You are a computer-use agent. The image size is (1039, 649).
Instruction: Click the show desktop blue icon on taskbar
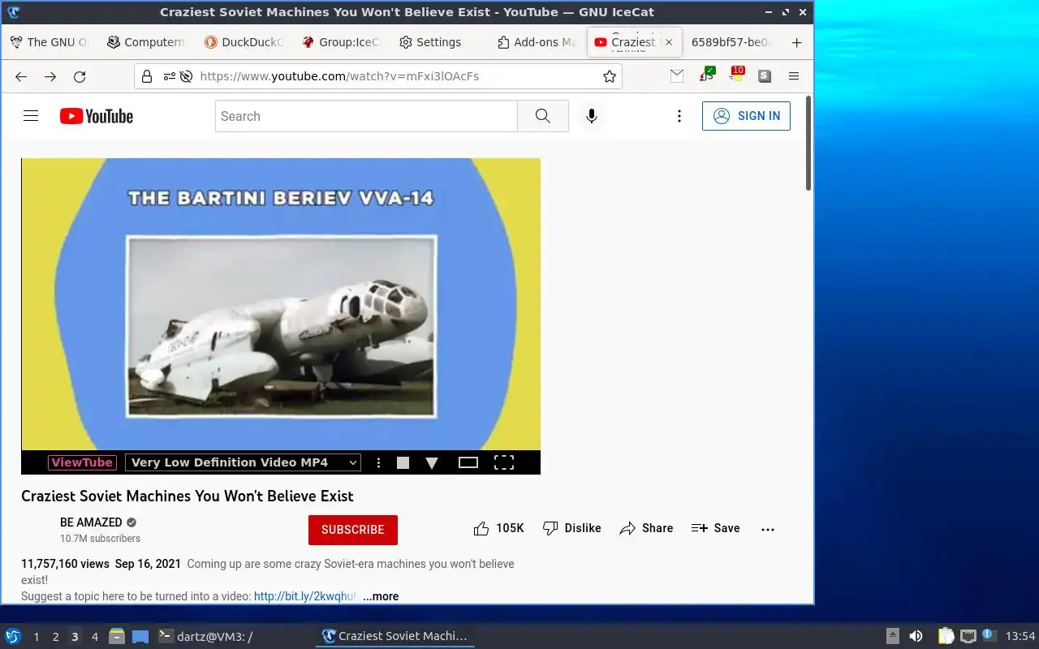point(140,636)
